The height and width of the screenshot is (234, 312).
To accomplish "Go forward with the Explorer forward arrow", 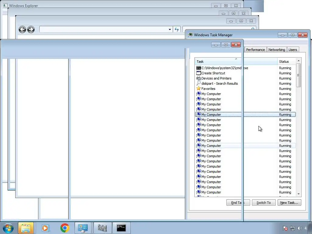I will 31,30.
